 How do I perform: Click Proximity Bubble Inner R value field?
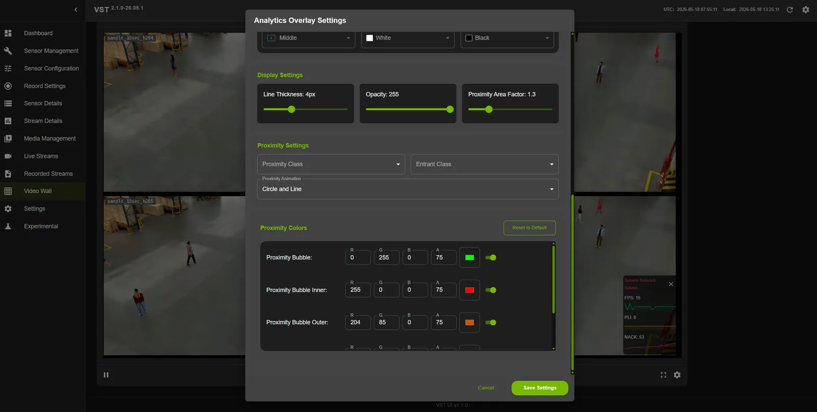[358, 290]
